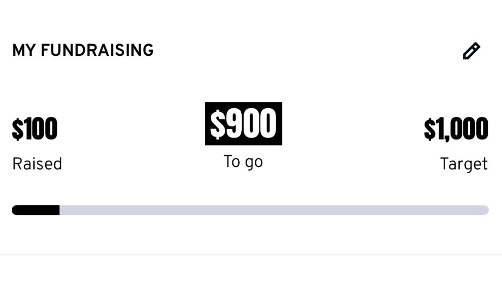This screenshot has height=282, width=502.
Task: Click the rounded left cap of the progress bar
Action: pyautogui.click(x=15, y=210)
